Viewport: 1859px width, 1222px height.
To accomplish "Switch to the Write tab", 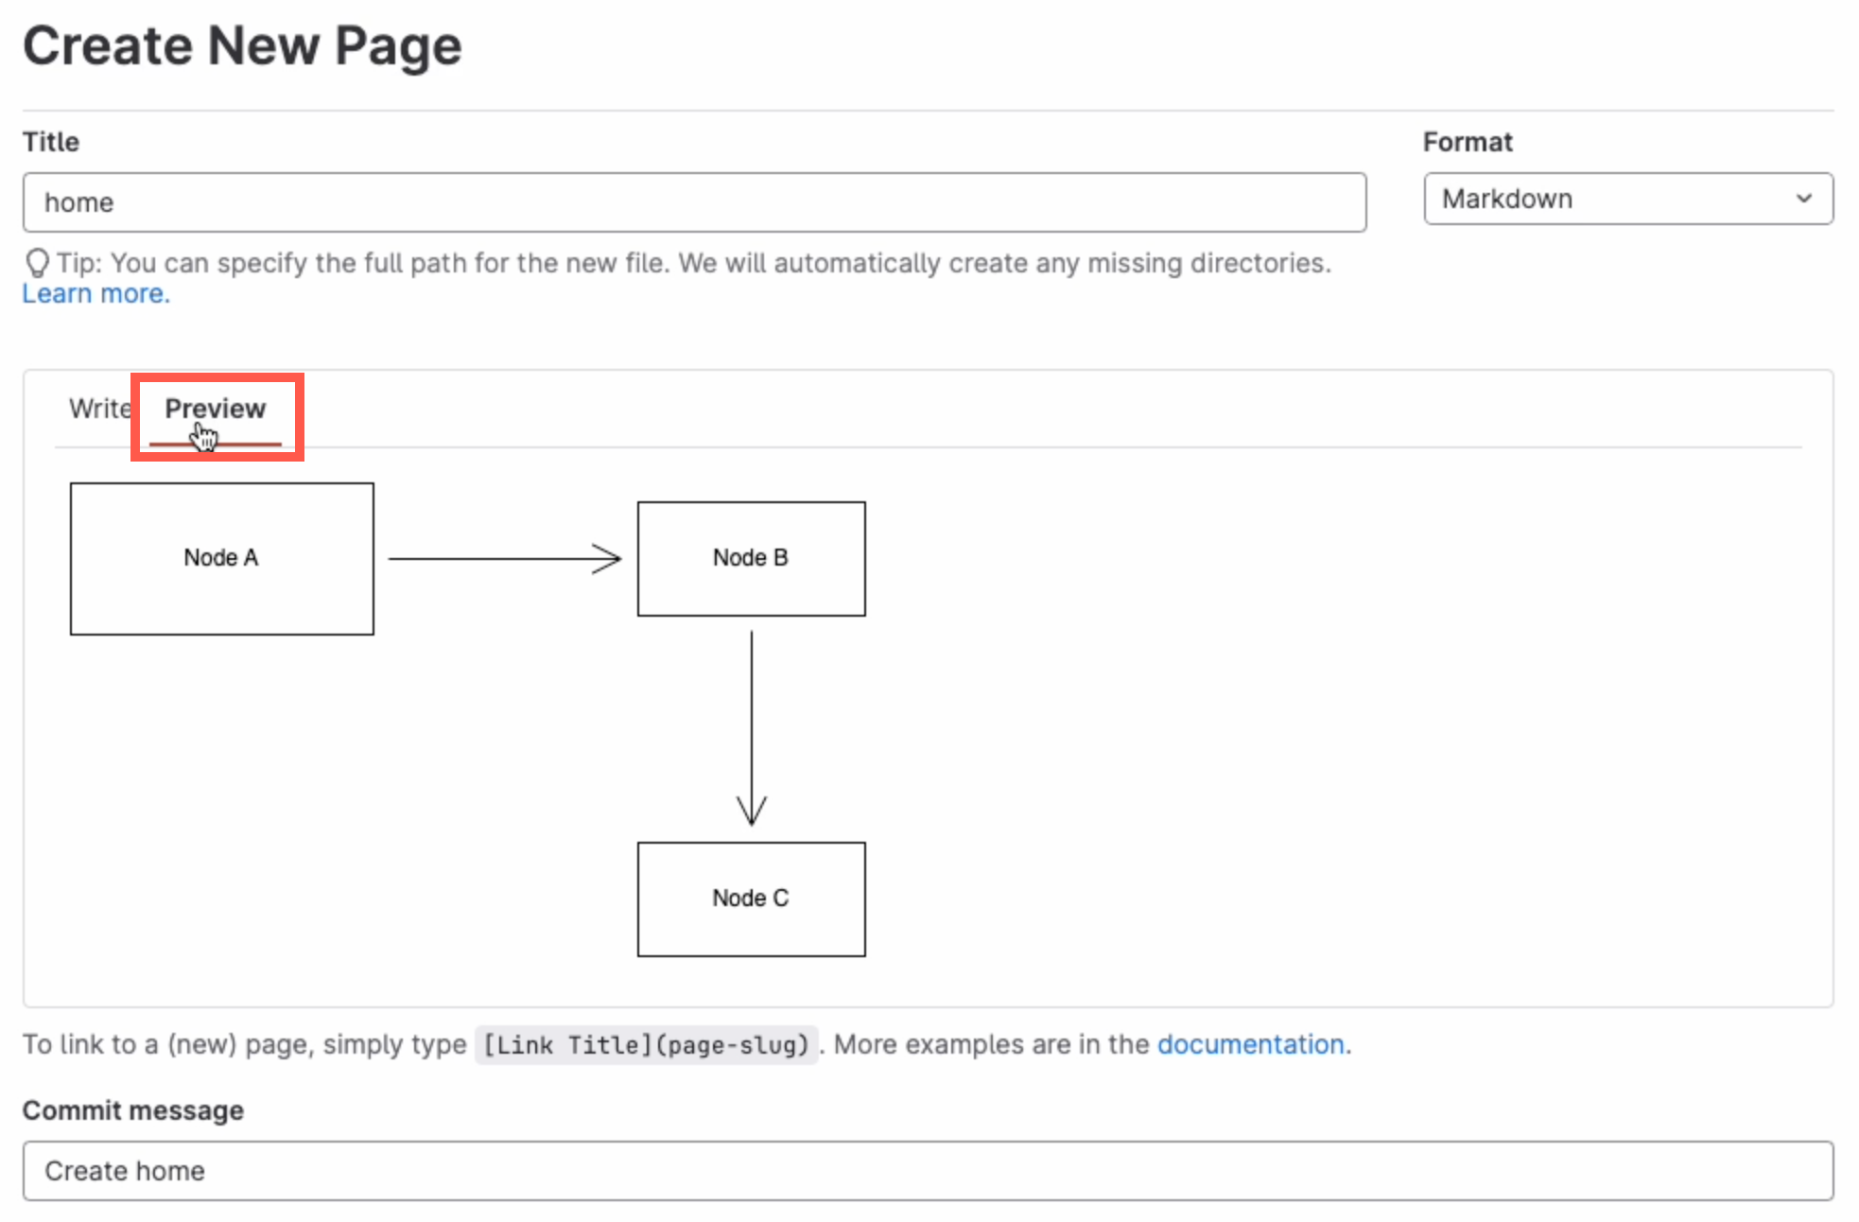I will [98, 409].
